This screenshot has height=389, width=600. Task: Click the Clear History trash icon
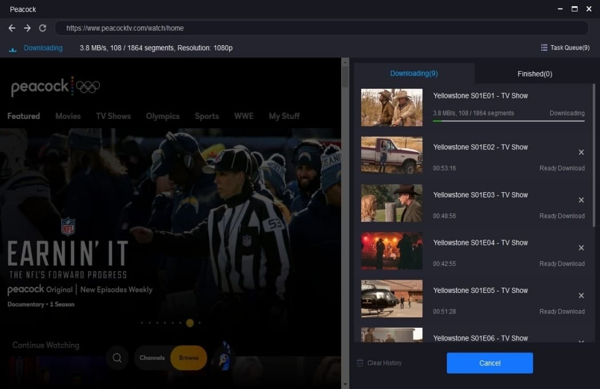(x=359, y=363)
